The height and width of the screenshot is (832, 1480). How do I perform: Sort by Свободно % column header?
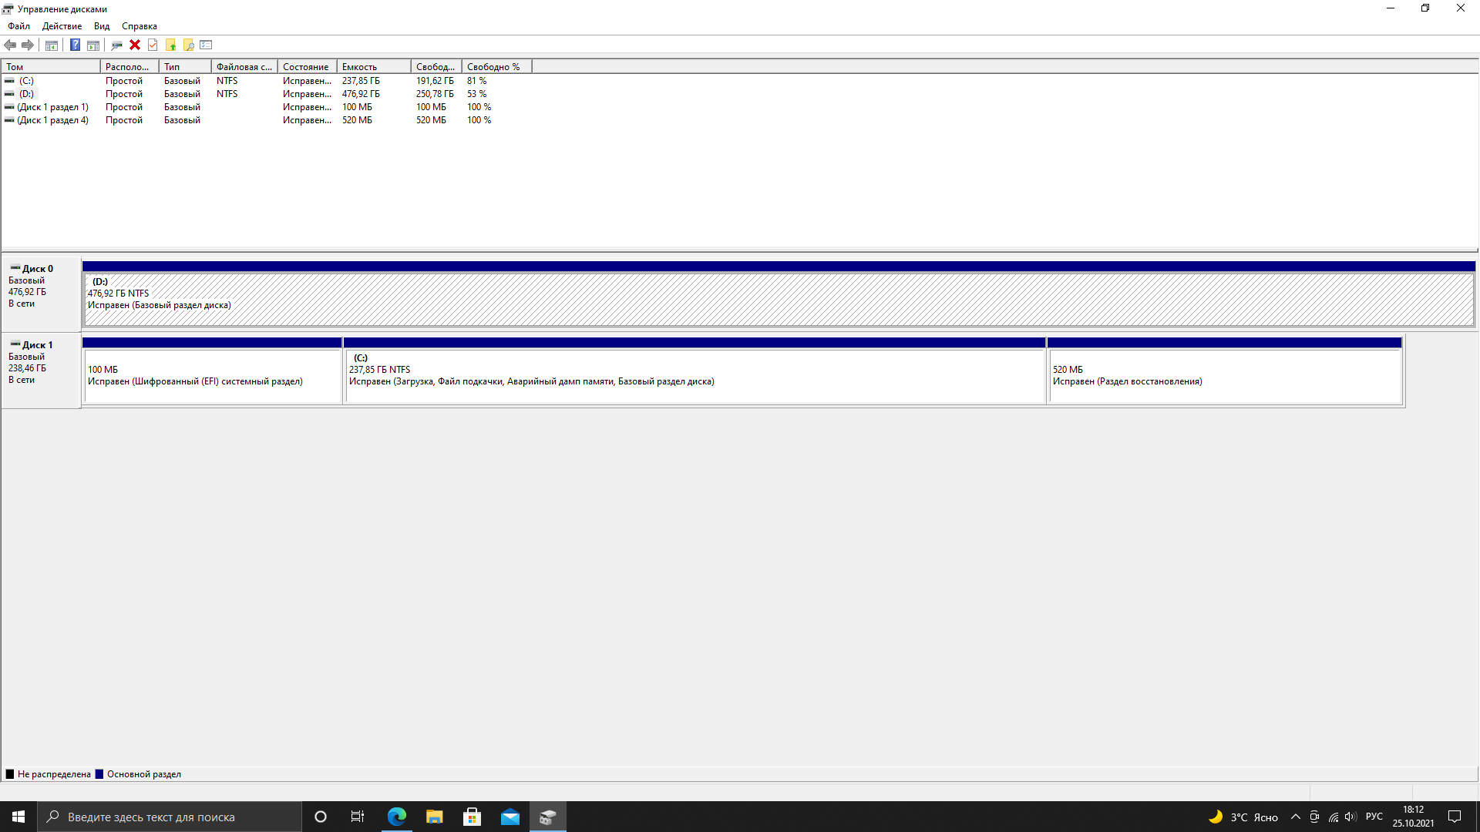[x=496, y=67]
